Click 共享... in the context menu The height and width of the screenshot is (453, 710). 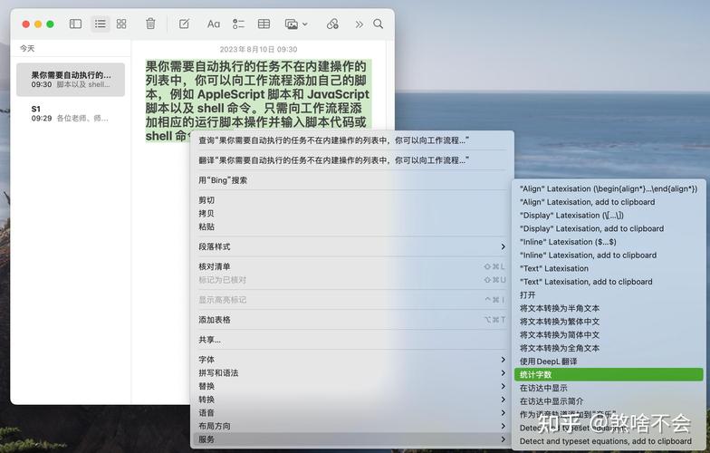351,340
